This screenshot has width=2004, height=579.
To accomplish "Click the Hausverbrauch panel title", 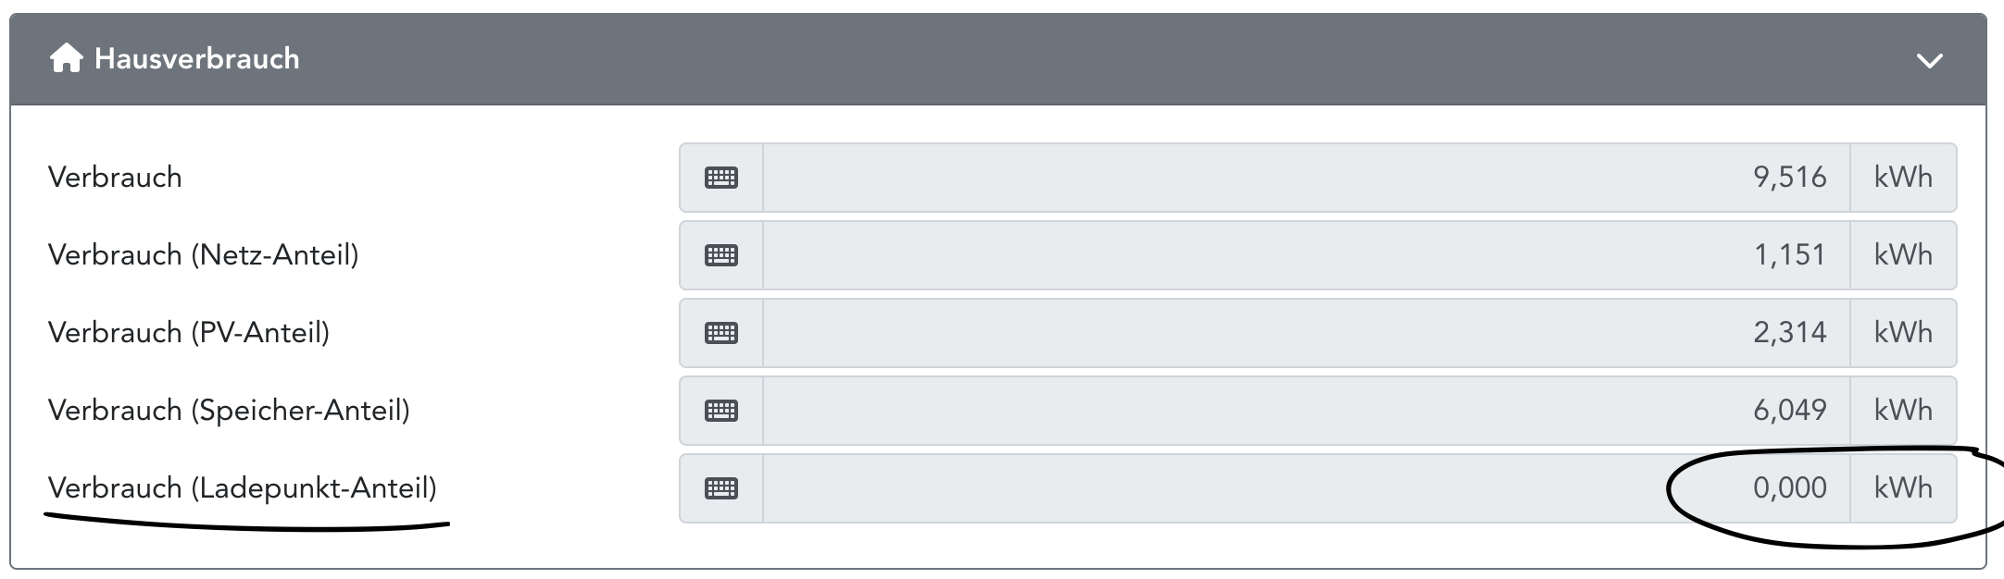I will pyautogui.click(x=196, y=59).
